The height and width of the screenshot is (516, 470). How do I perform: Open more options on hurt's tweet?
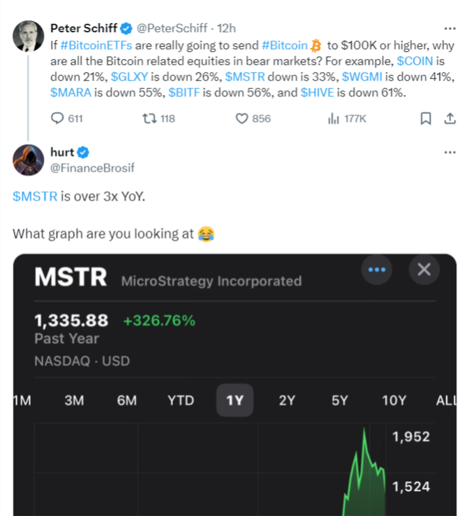point(450,152)
